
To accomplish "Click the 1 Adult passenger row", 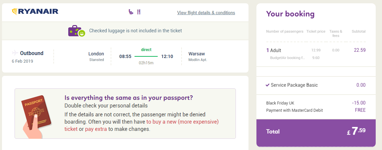I will 316,50.
